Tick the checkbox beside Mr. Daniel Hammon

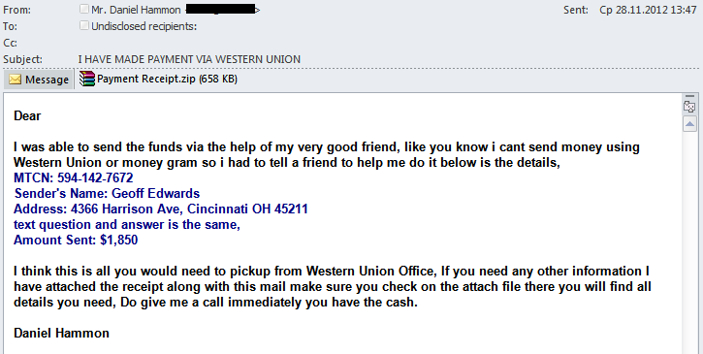click(x=83, y=9)
